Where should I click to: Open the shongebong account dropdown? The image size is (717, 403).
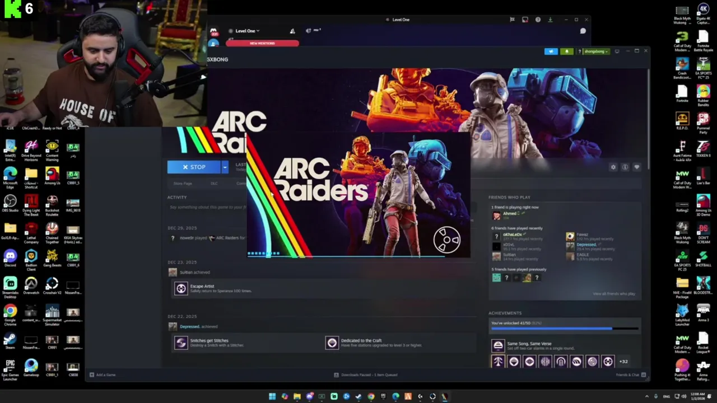tap(596, 51)
